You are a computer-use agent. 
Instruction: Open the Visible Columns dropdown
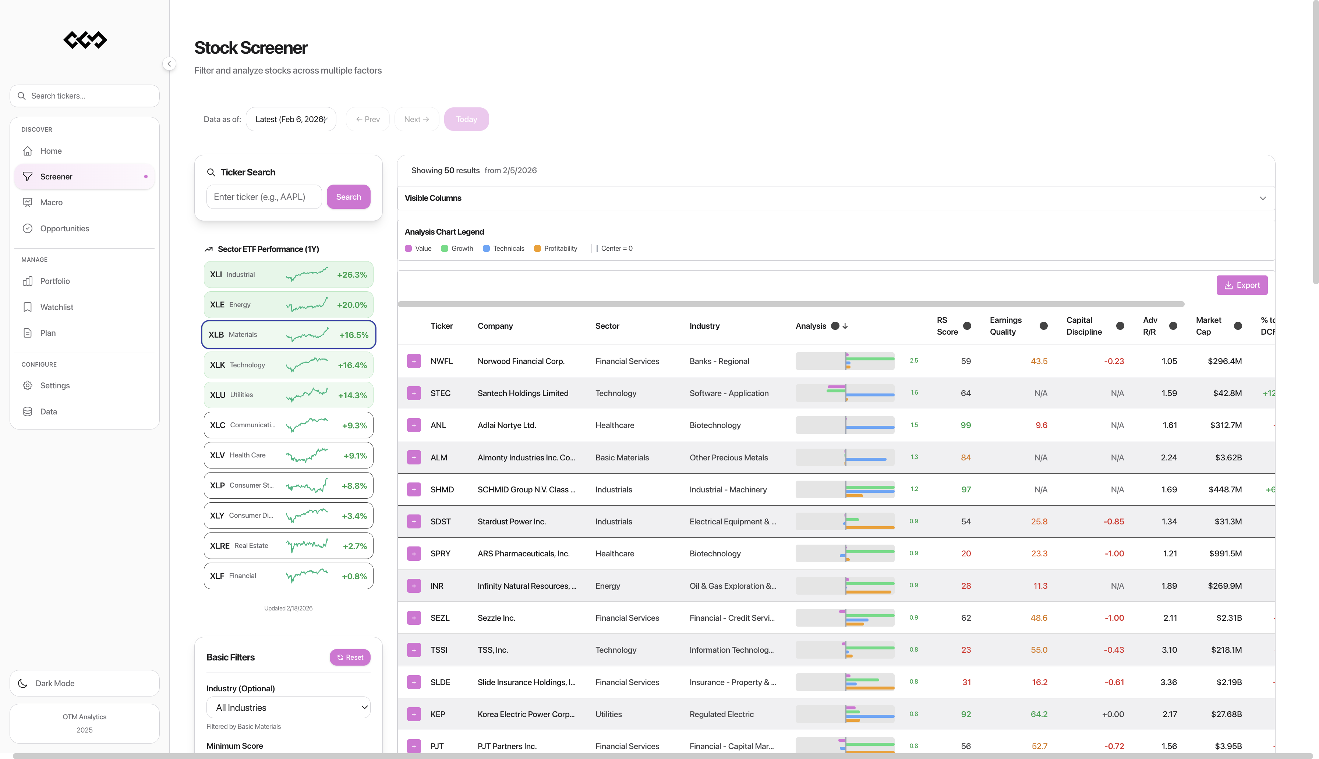tap(1263, 198)
